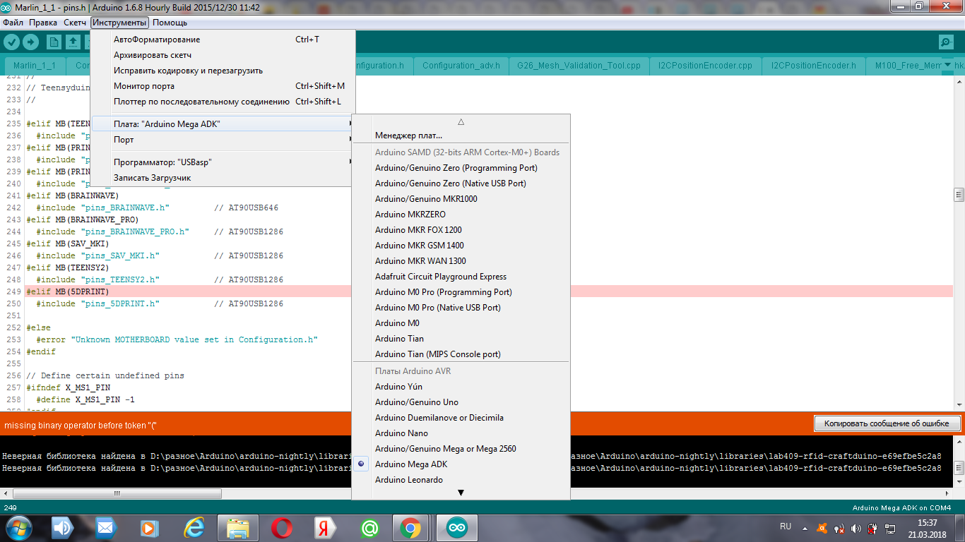
Task: Launch Yandex from taskbar
Action: point(326,528)
